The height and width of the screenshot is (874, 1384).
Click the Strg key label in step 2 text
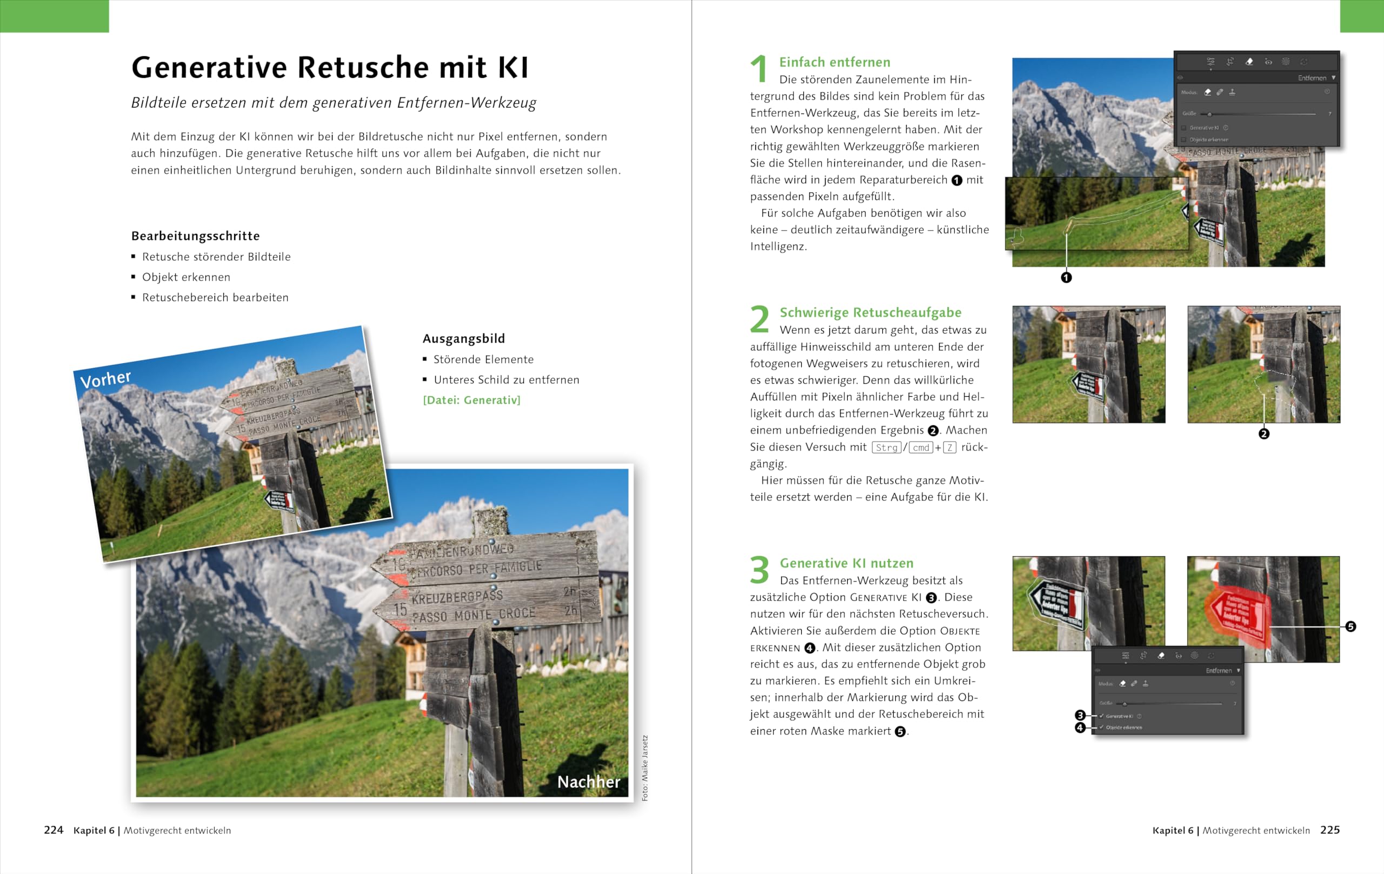pyautogui.click(x=887, y=447)
